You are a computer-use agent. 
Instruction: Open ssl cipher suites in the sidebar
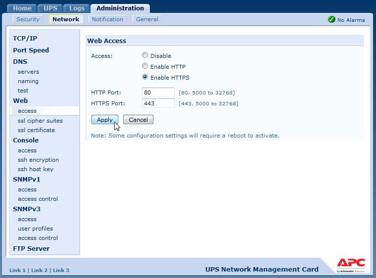40,121
